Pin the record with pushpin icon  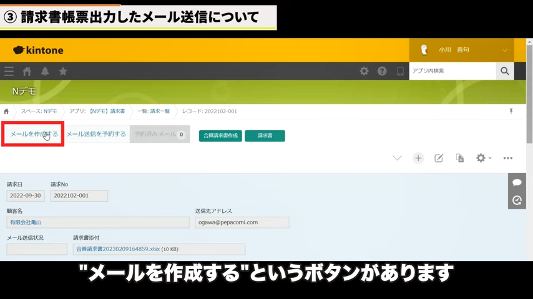(x=511, y=111)
